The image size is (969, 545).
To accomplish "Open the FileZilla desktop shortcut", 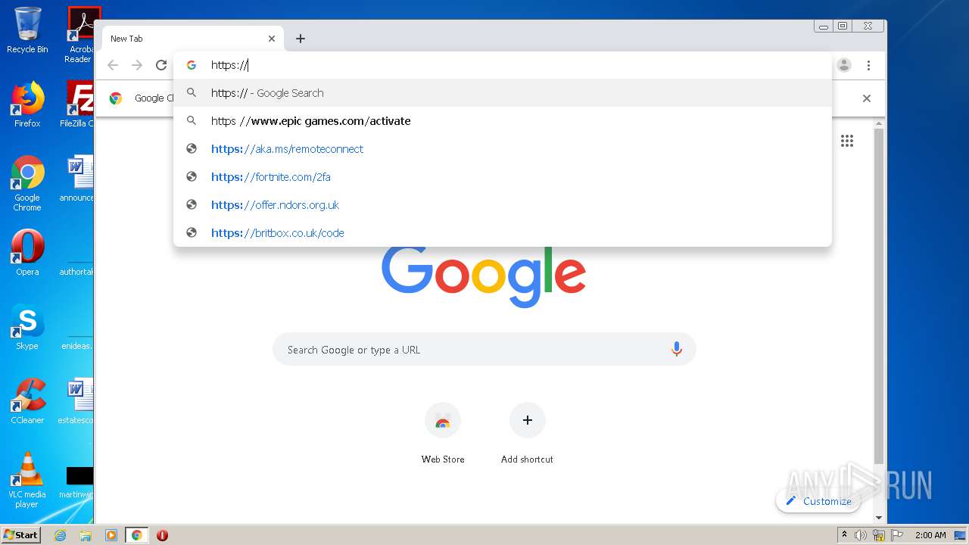I will coord(78,104).
